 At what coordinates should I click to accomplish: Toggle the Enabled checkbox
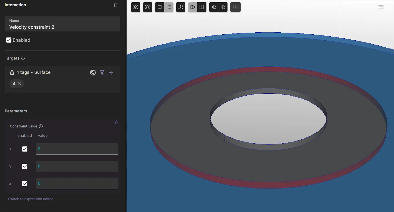pyautogui.click(x=9, y=40)
